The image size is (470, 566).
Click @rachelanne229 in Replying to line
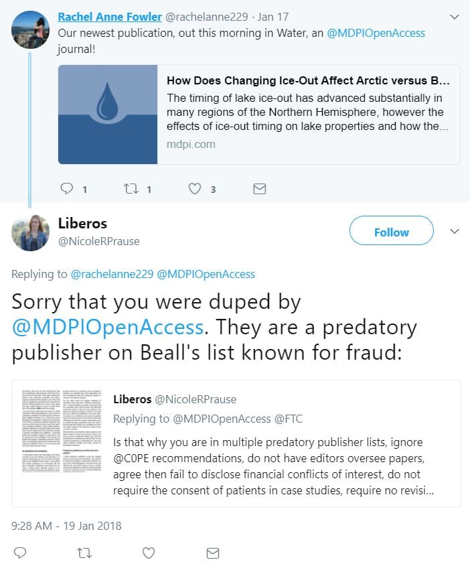pyautogui.click(x=110, y=274)
